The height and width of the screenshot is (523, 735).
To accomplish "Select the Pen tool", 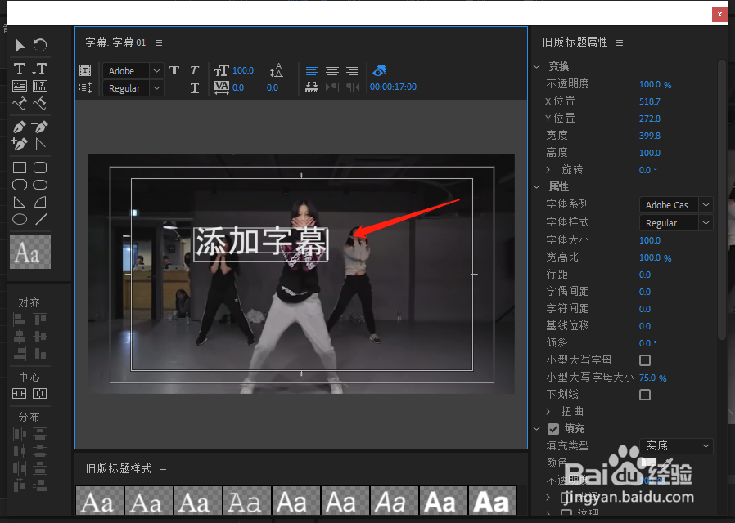I will (18, 128).
